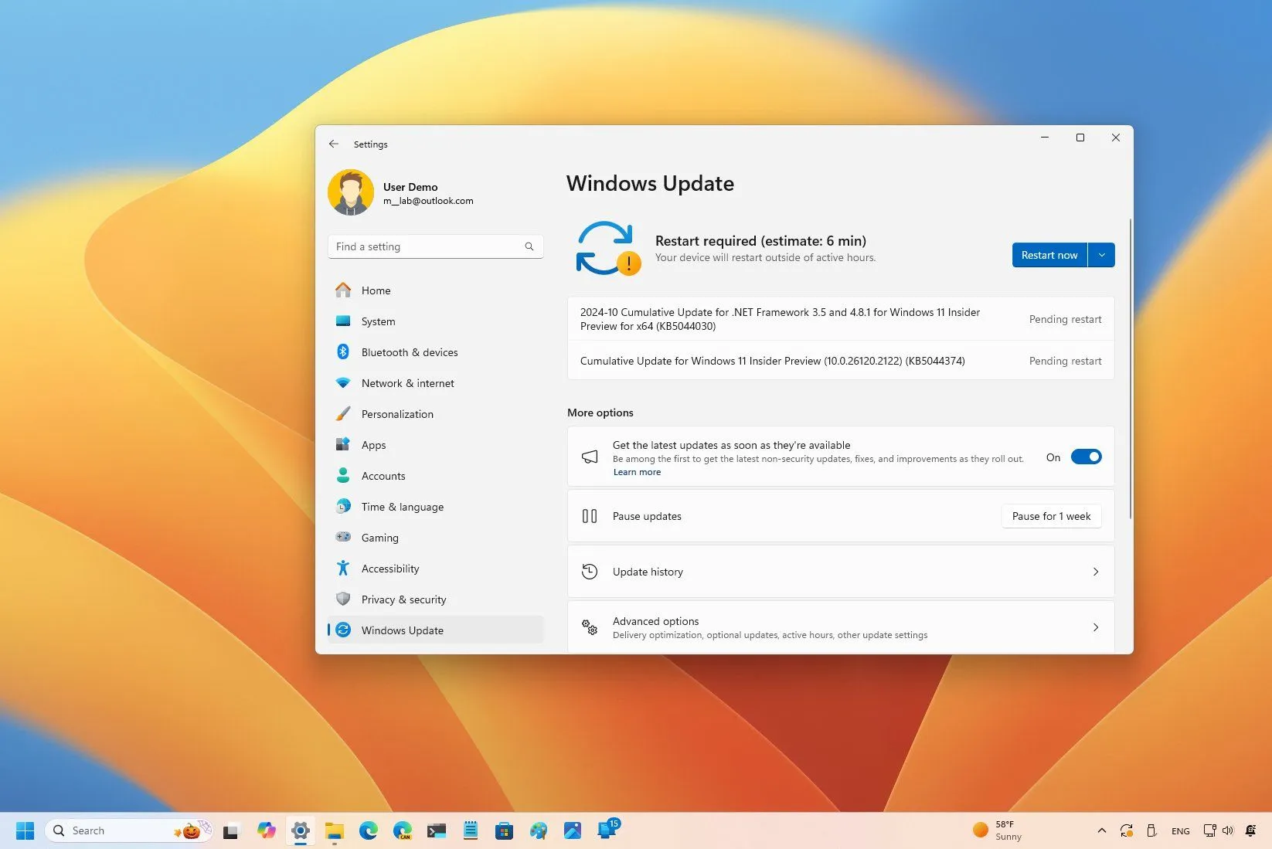
Task: Open the volume control in system tray
Action: click(x=1228, y=831)
